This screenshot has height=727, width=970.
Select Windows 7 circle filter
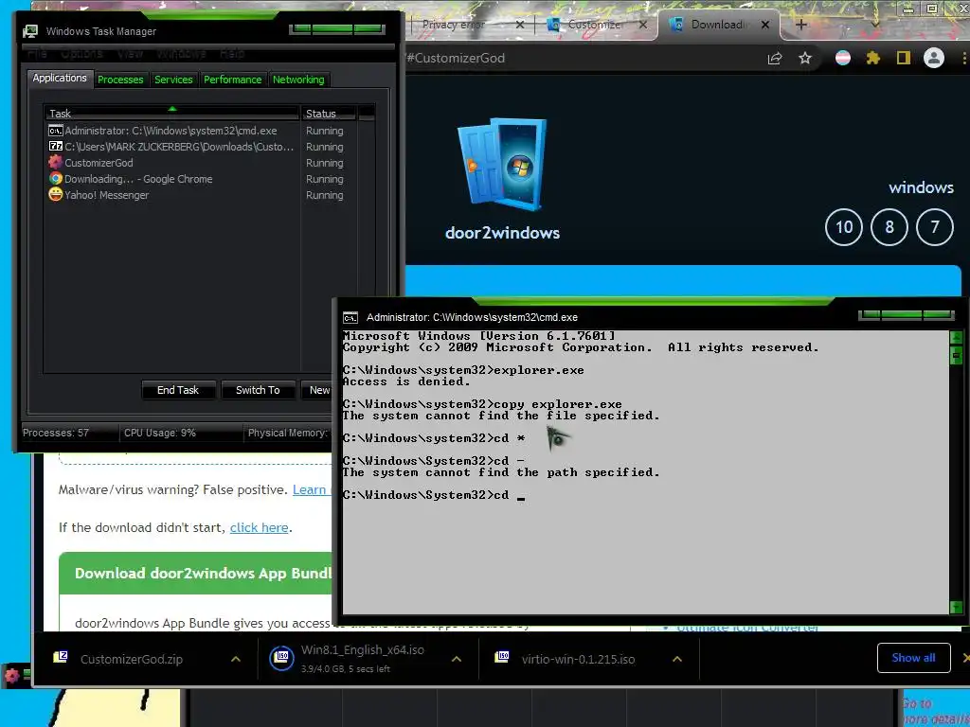(935, 227)
